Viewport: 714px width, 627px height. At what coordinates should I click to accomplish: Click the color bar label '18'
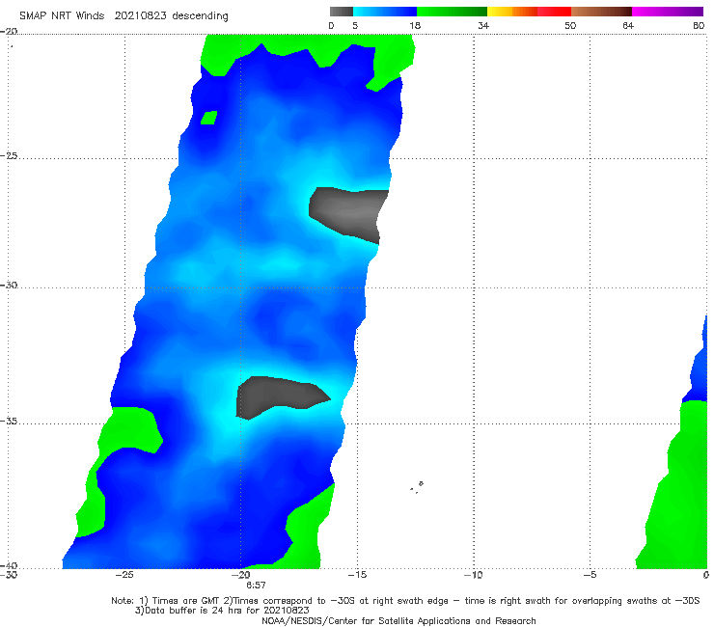[x=415, y=25]
